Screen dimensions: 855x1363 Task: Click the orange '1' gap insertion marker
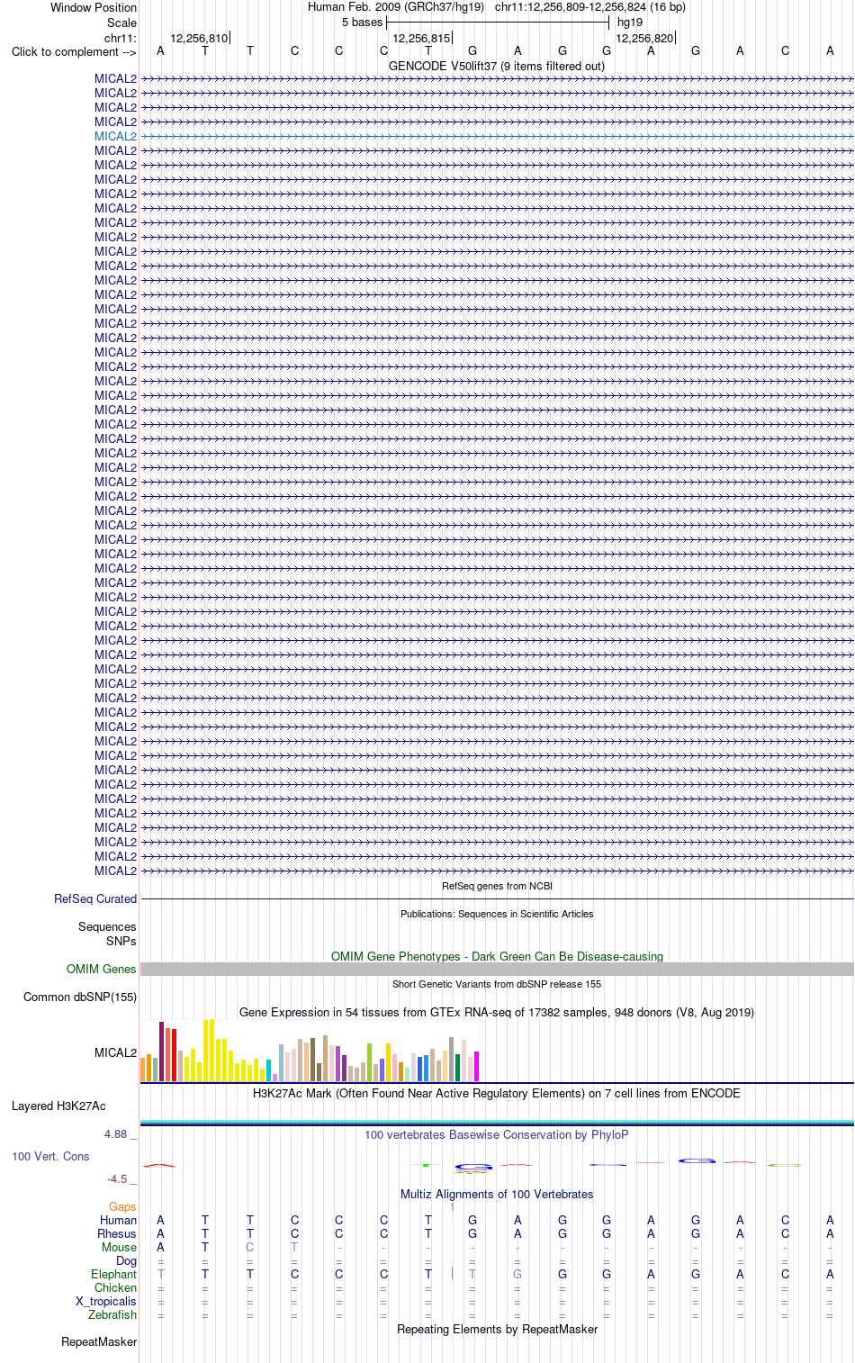pyautogui.click(x=452, y=1206)
